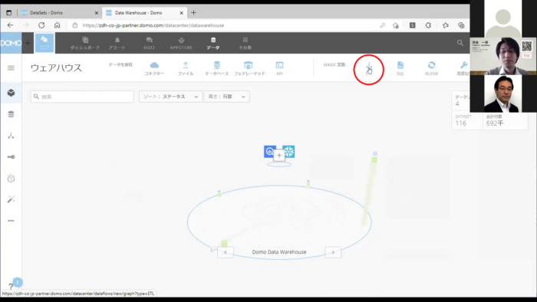This screenshot has height=302, width=537.
Task: Launch the Magic ETL icon
Action: 369,68
